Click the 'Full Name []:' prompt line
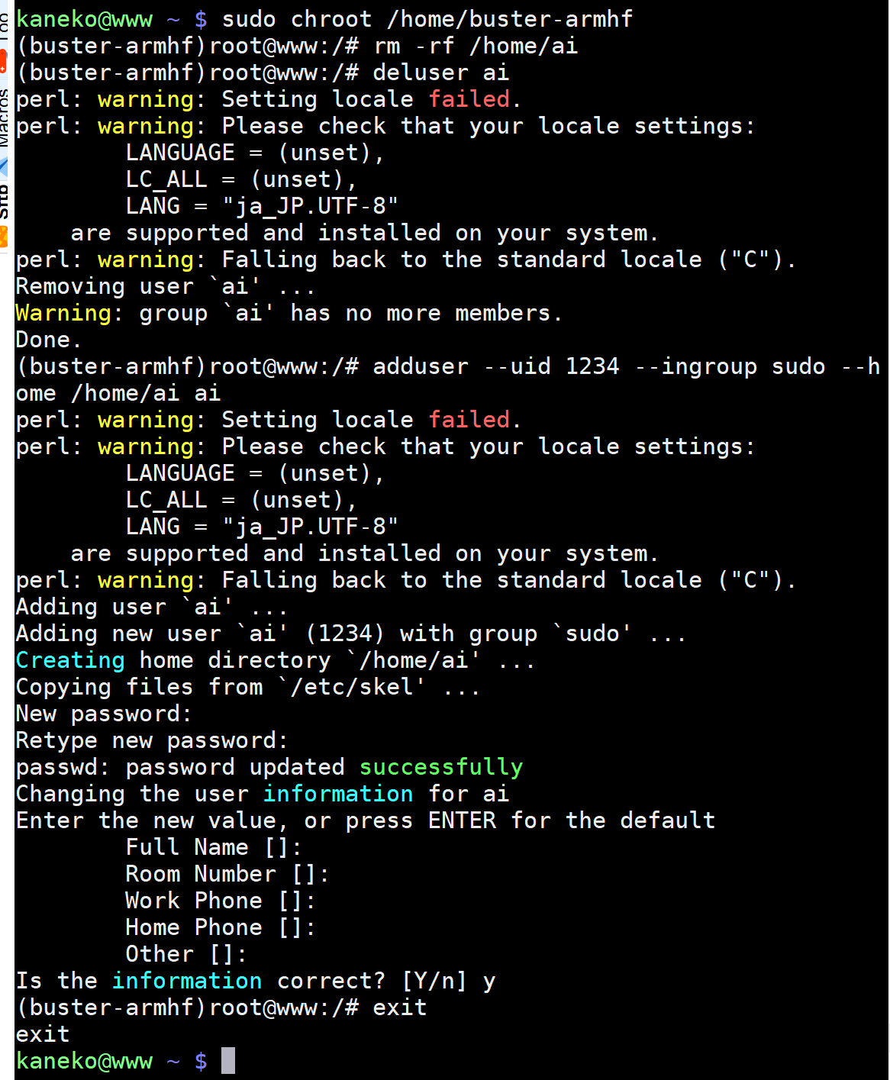The width and height of the screenshot is (890, 1080). 214,847
